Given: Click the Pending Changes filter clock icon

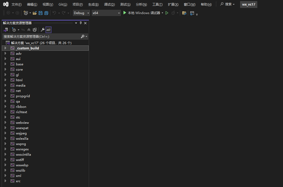Looking at the screenshot, I should point(14,30).
